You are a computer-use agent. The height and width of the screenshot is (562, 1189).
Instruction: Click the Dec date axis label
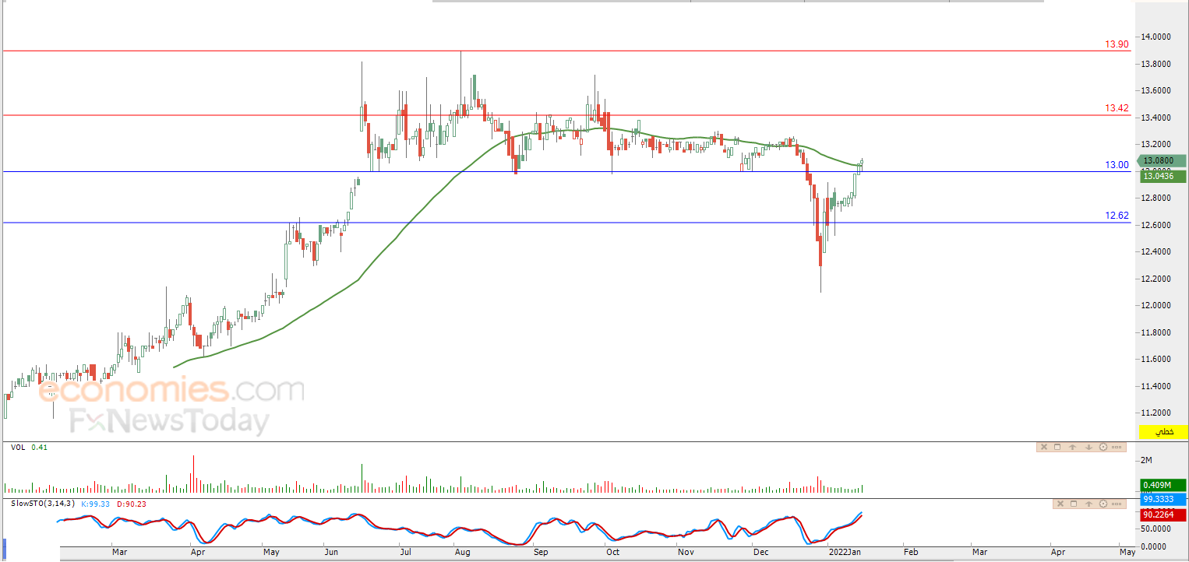[x=760, y=552]
